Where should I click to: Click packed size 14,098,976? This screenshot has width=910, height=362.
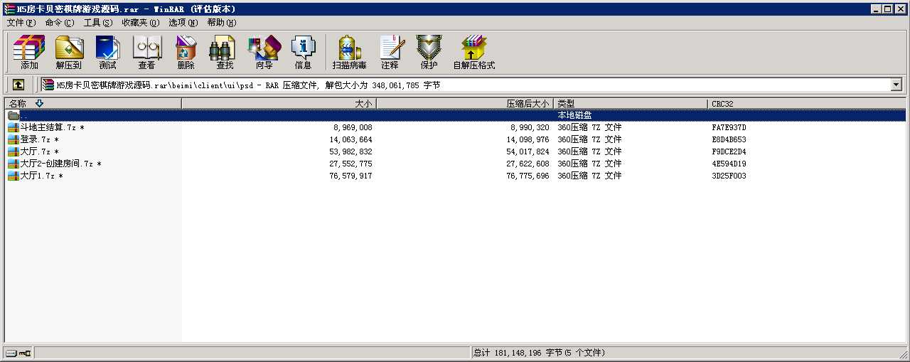point(528,139)
